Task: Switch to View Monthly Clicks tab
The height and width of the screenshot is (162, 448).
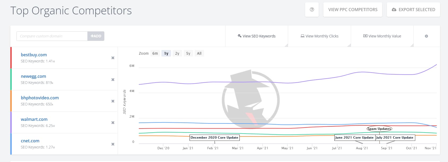Action: coord(319,36)
